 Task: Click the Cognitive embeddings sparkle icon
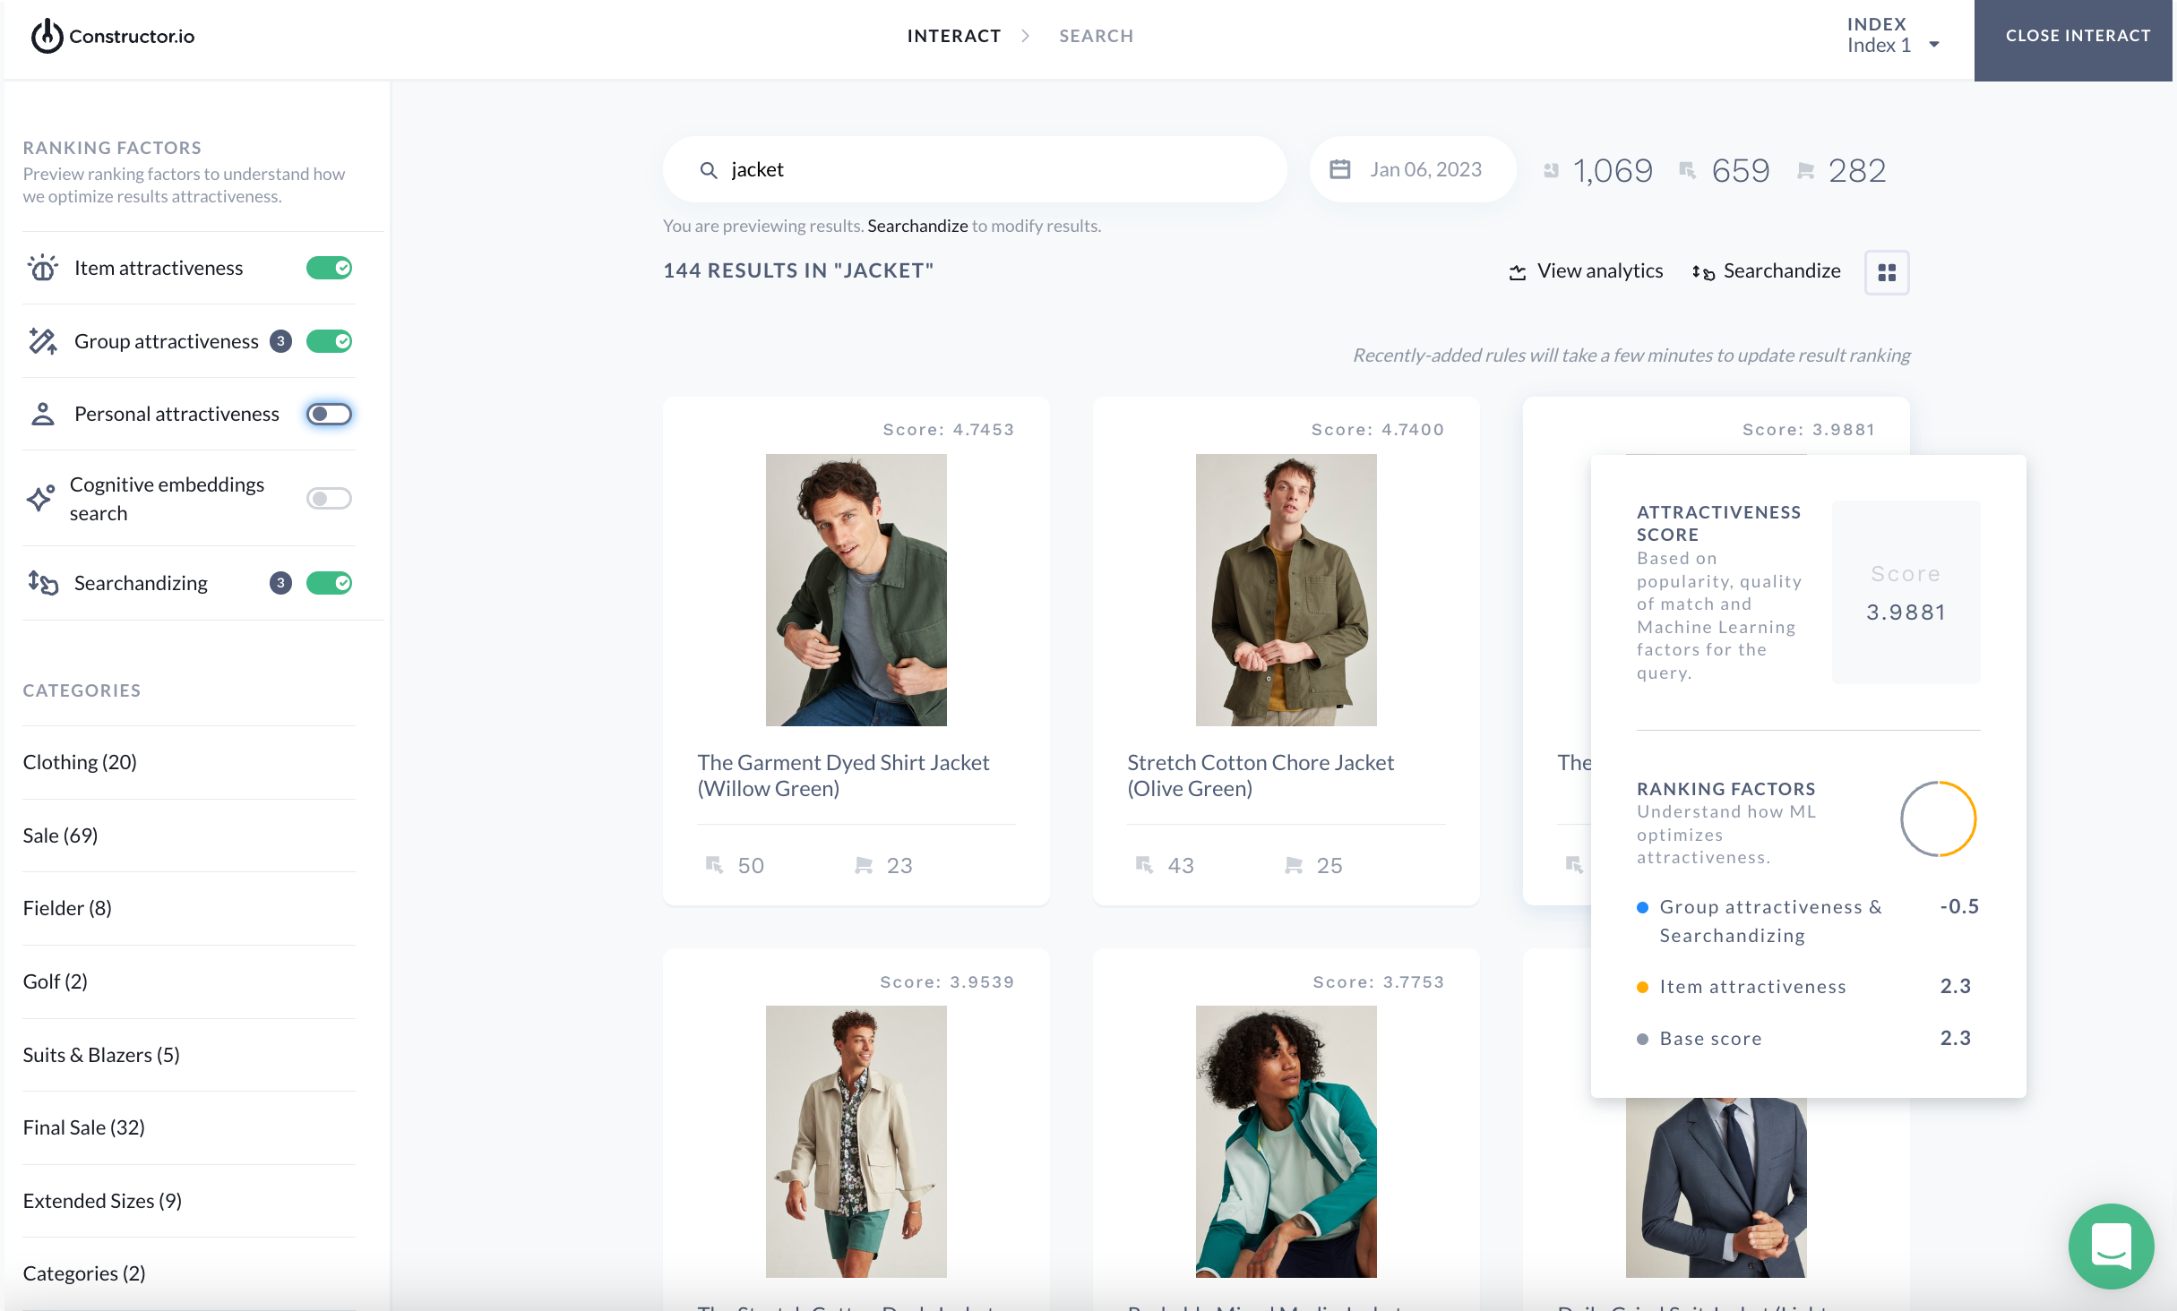coord(41,498)
